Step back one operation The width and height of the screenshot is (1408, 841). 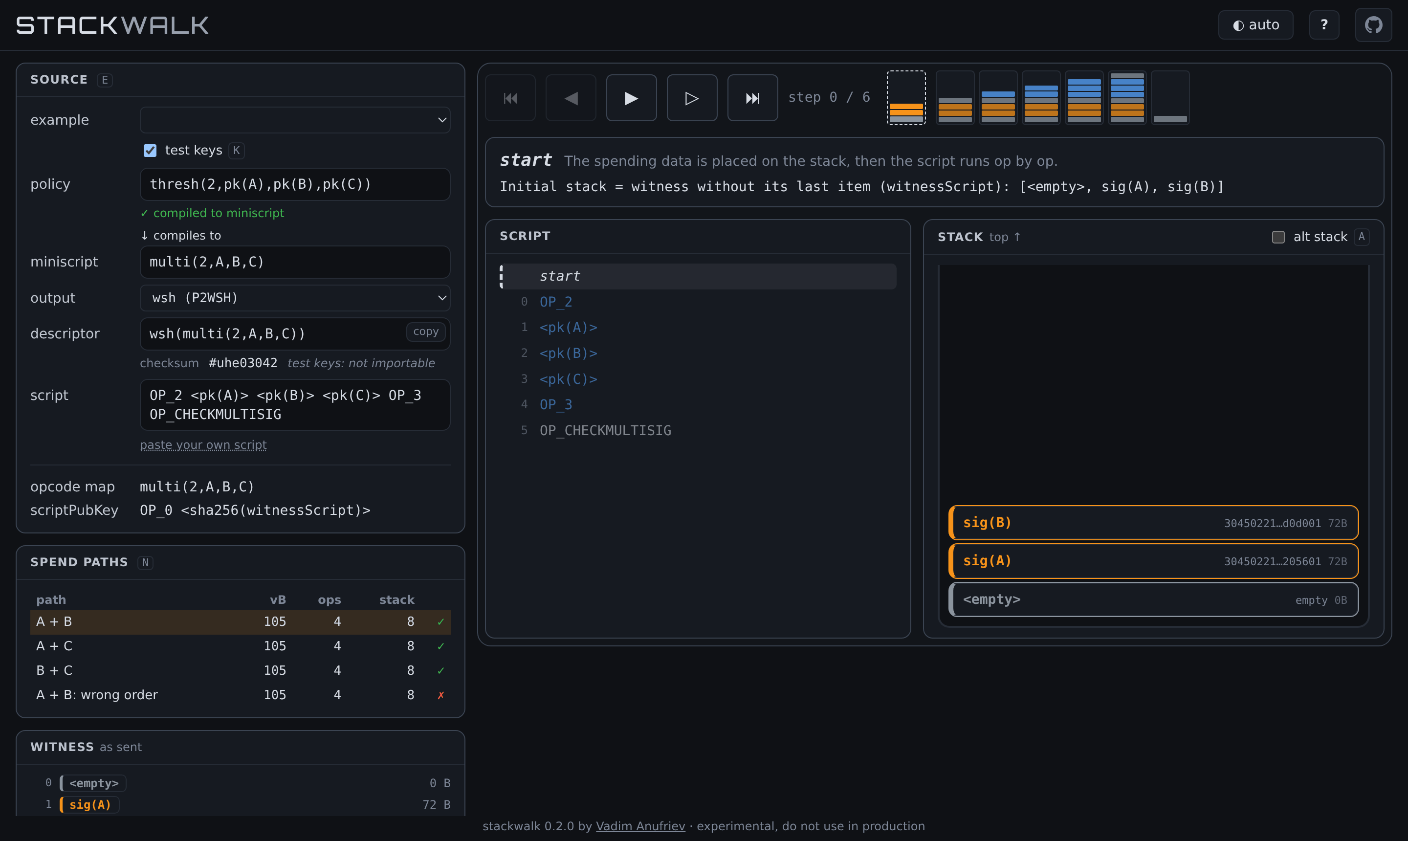(x=571, y=98)
